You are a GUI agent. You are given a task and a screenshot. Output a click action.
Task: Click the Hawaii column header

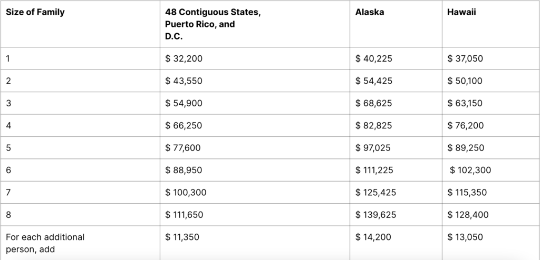(x=461, y=12)
